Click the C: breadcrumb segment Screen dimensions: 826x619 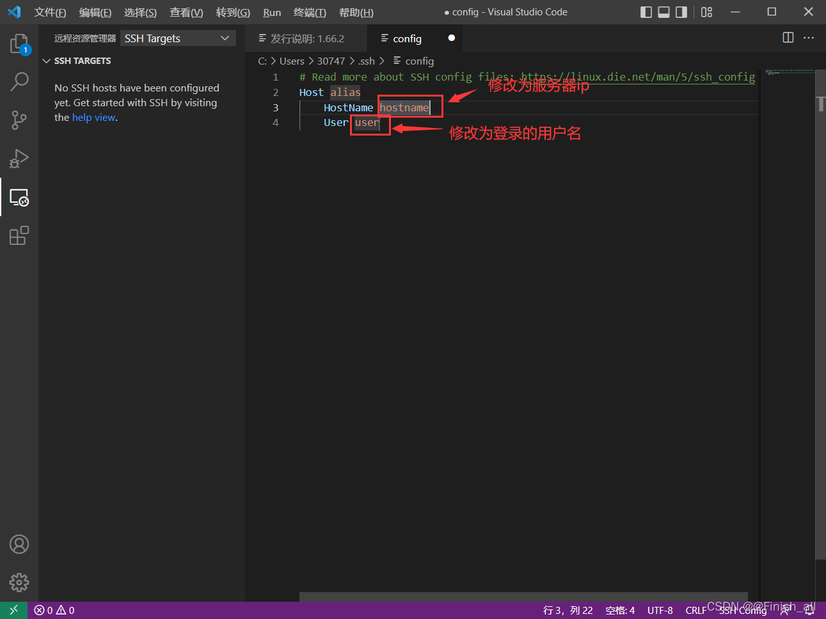[x=262, y=61]
